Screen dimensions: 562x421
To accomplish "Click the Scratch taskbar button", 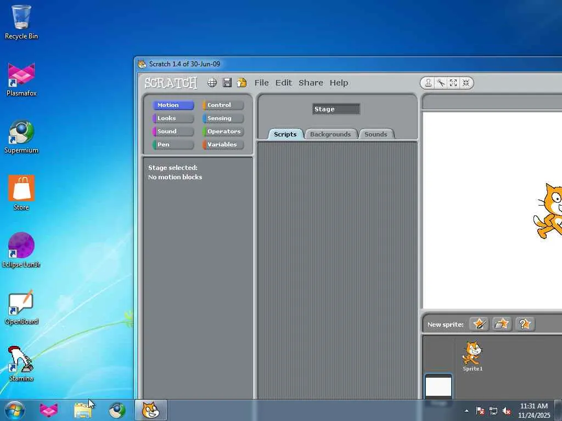I will pyautogui.click(x=151, y=410).
